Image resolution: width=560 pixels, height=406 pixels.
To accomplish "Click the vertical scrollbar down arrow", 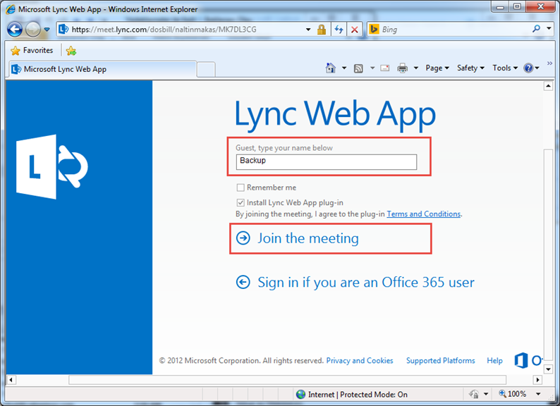I will pyautogui.click(x=548, y=369).
